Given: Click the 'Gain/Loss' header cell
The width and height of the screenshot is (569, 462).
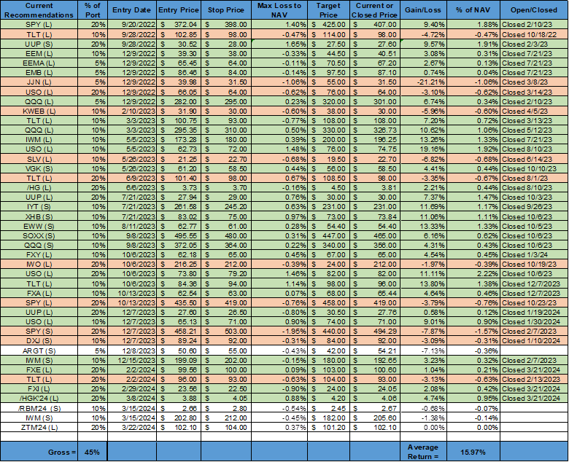Looking at the screenshot, I should pos(423,10).
